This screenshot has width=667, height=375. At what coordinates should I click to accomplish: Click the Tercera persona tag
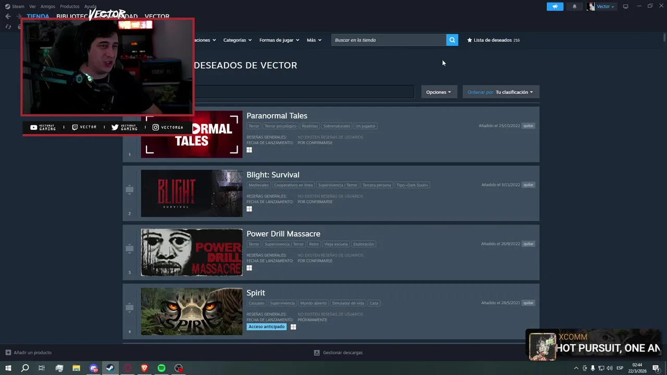click(377, 185)
